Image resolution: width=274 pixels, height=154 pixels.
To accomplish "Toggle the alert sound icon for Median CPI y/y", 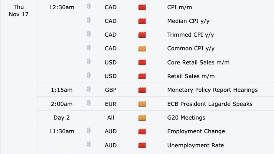I will pyautogui.click(x=89, y=21).
